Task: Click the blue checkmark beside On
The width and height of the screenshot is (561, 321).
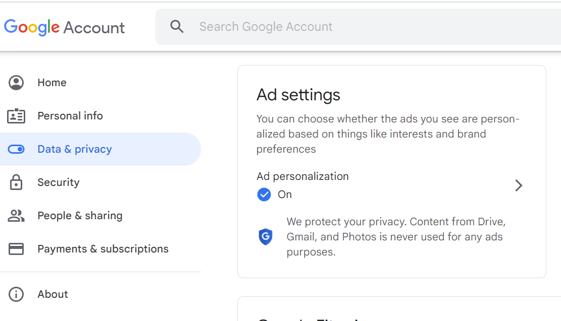Action: pyautogui.click(x=264, y=195)
